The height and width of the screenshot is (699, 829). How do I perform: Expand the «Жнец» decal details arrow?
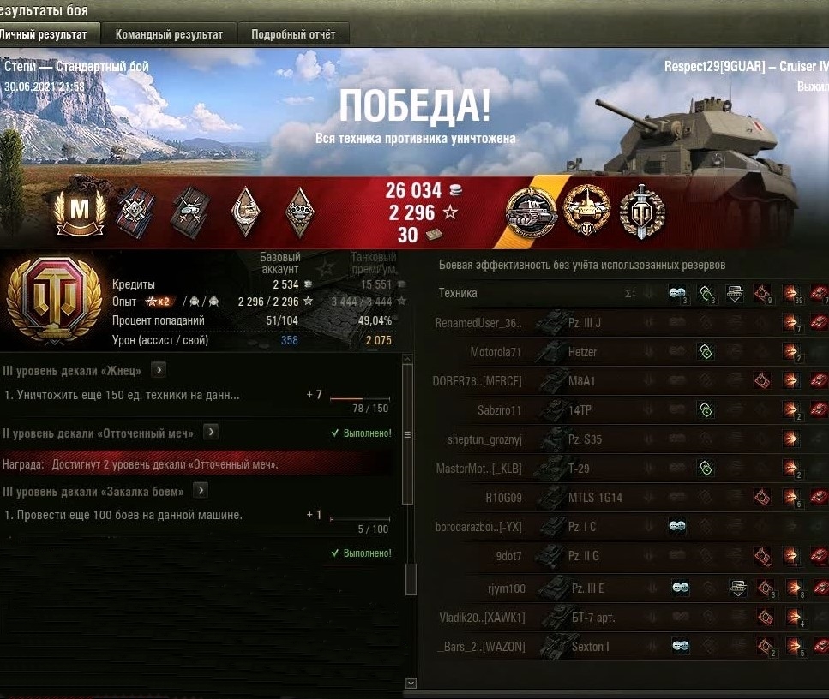pos(159,370)
